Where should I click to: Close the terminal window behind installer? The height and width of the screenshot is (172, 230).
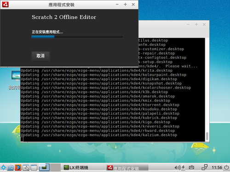(x=204, y=24)
